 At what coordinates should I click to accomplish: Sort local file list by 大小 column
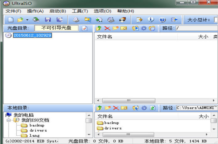[194, 116]
